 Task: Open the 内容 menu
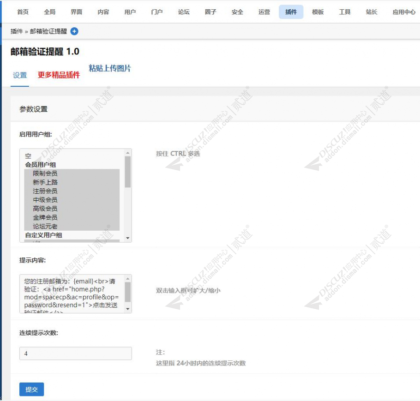(103, 12)
